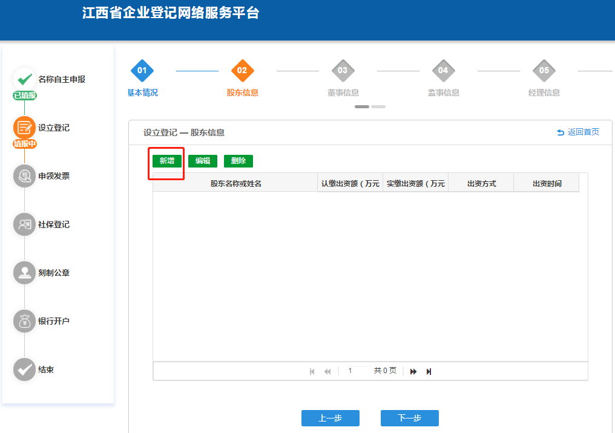
Task: Click the 返回首页 back arrow link
Action: click(x=577, y=132)
